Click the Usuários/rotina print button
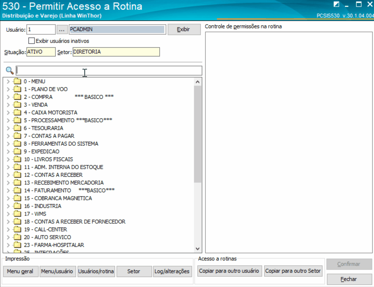 coord(96,271)
